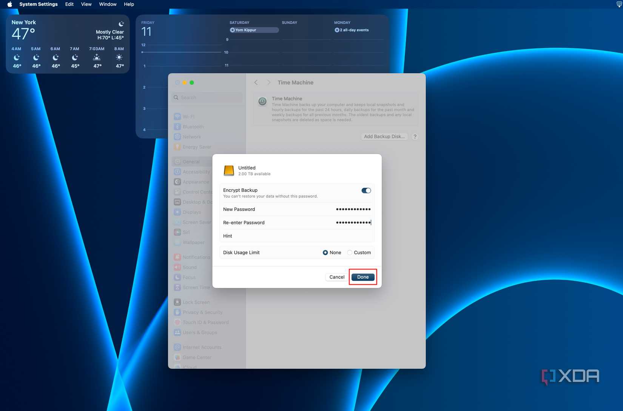Click the New Password field

297,209
